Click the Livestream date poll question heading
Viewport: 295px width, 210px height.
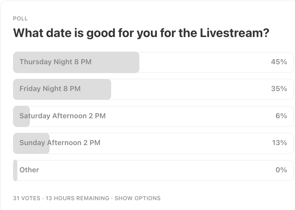pos(141,33)
